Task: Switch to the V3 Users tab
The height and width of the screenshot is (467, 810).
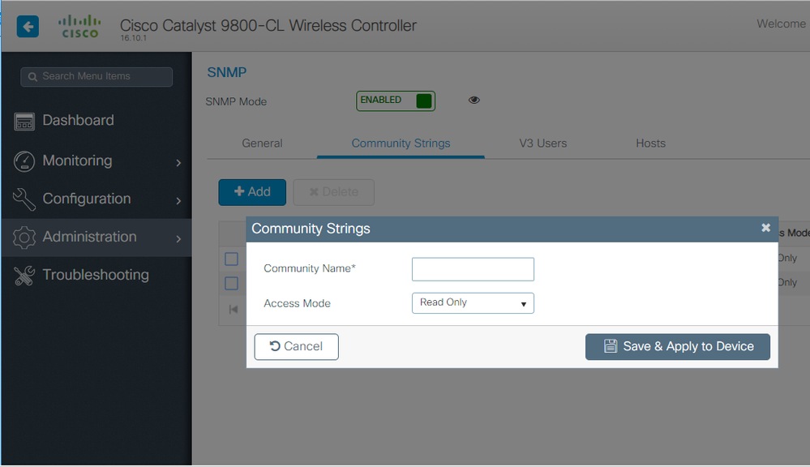Action: (x=542, y=143)
